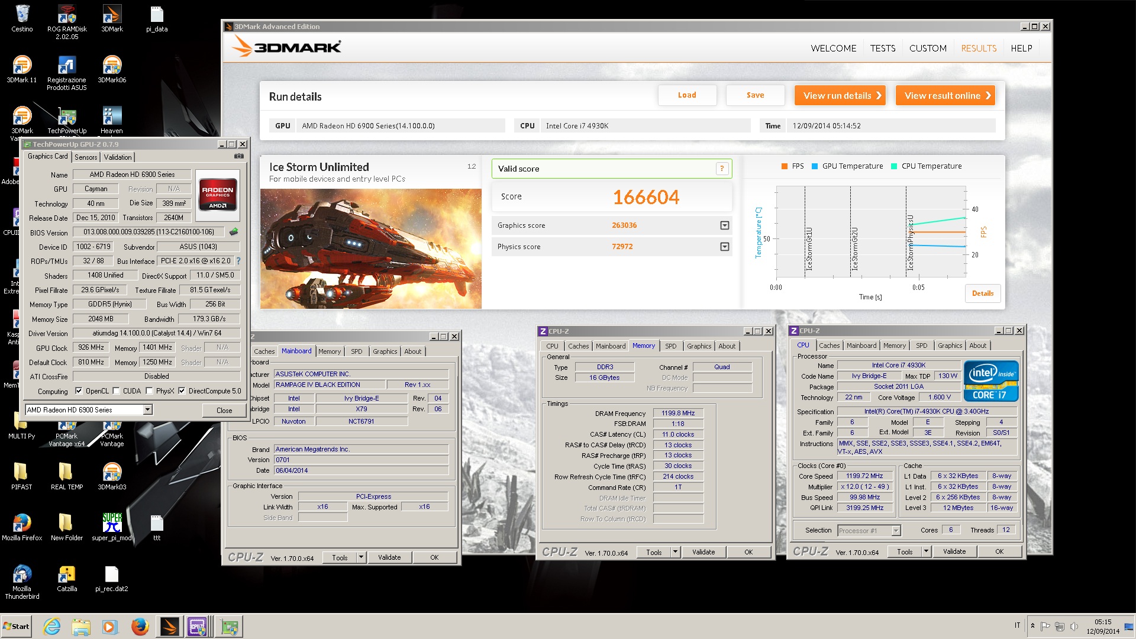The height and width of the screenshot is (639, 1136).
Task: Click BIOS Version field in GPU-Z
Action: tap(149, 232)
